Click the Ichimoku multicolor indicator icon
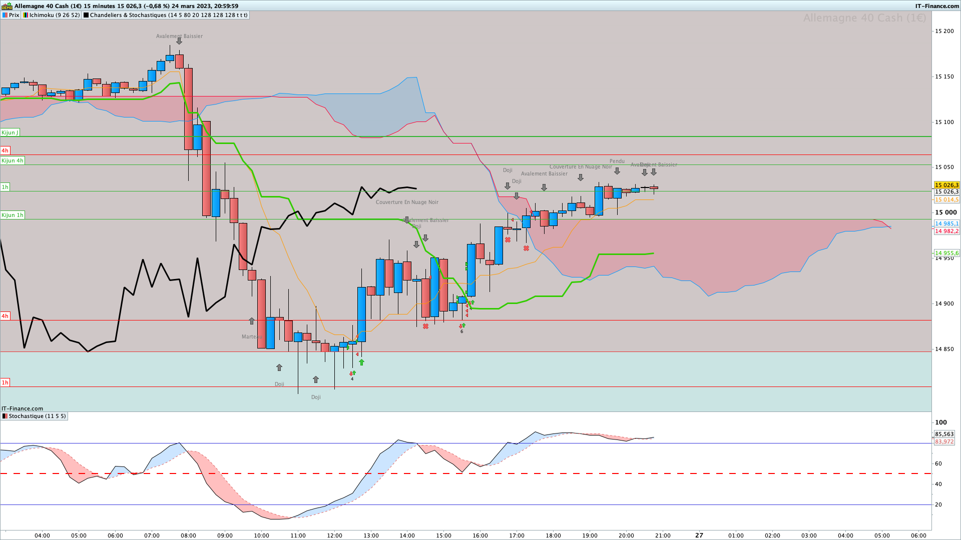961x540 pixels. (x=25, y=15)
